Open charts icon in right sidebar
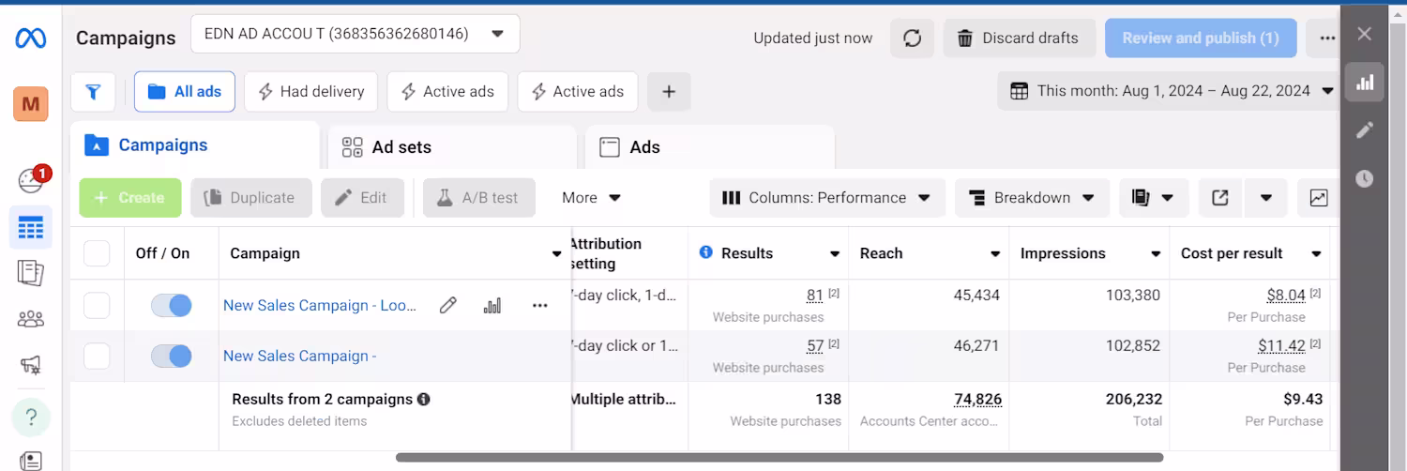1407x471 pixels. (1365, 83)
